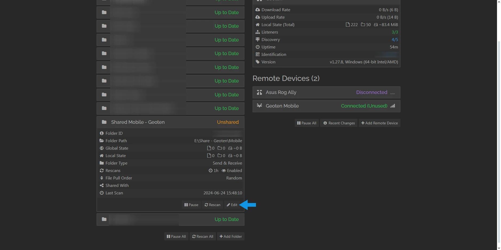Click the Edit button marked by the arrow
Viewport: 501px width, 250px height.
pyautogui.click(x=232, y=205)
